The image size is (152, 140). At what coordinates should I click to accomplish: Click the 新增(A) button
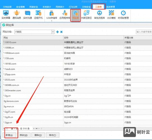tap(9, 135)
